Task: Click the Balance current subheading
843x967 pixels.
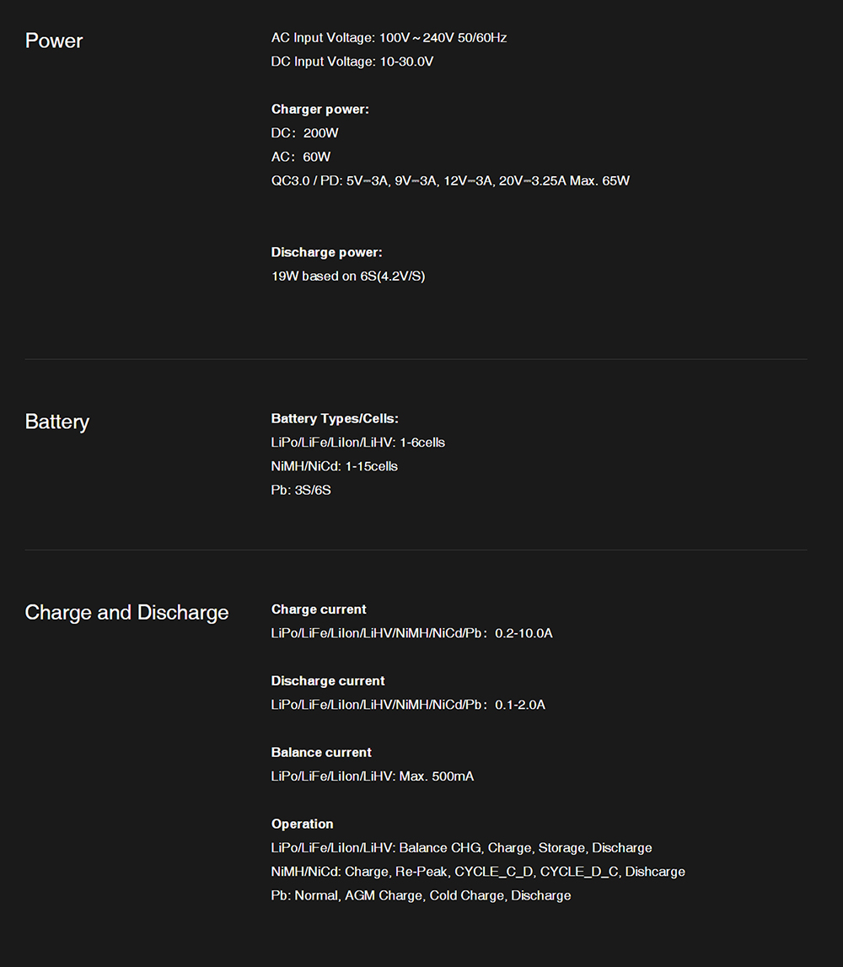Action: click(321, 752)
